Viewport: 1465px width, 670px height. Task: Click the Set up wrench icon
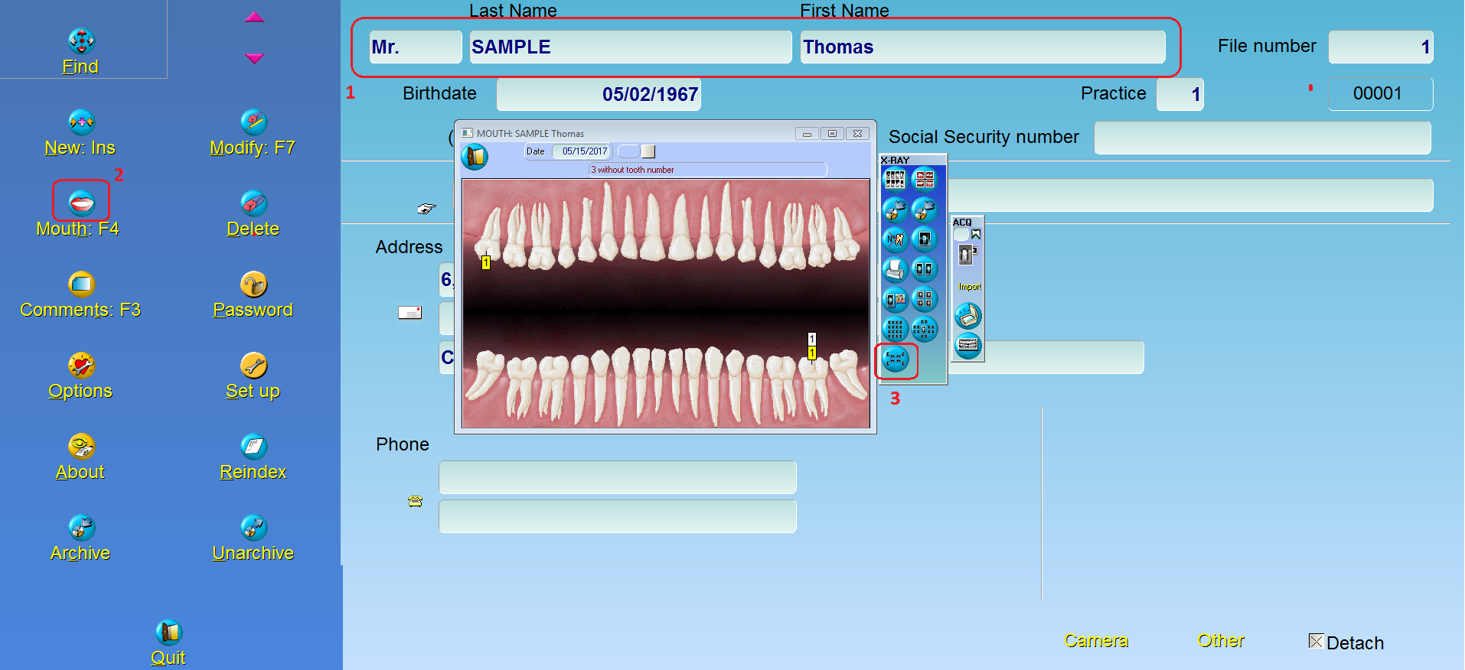253,366
